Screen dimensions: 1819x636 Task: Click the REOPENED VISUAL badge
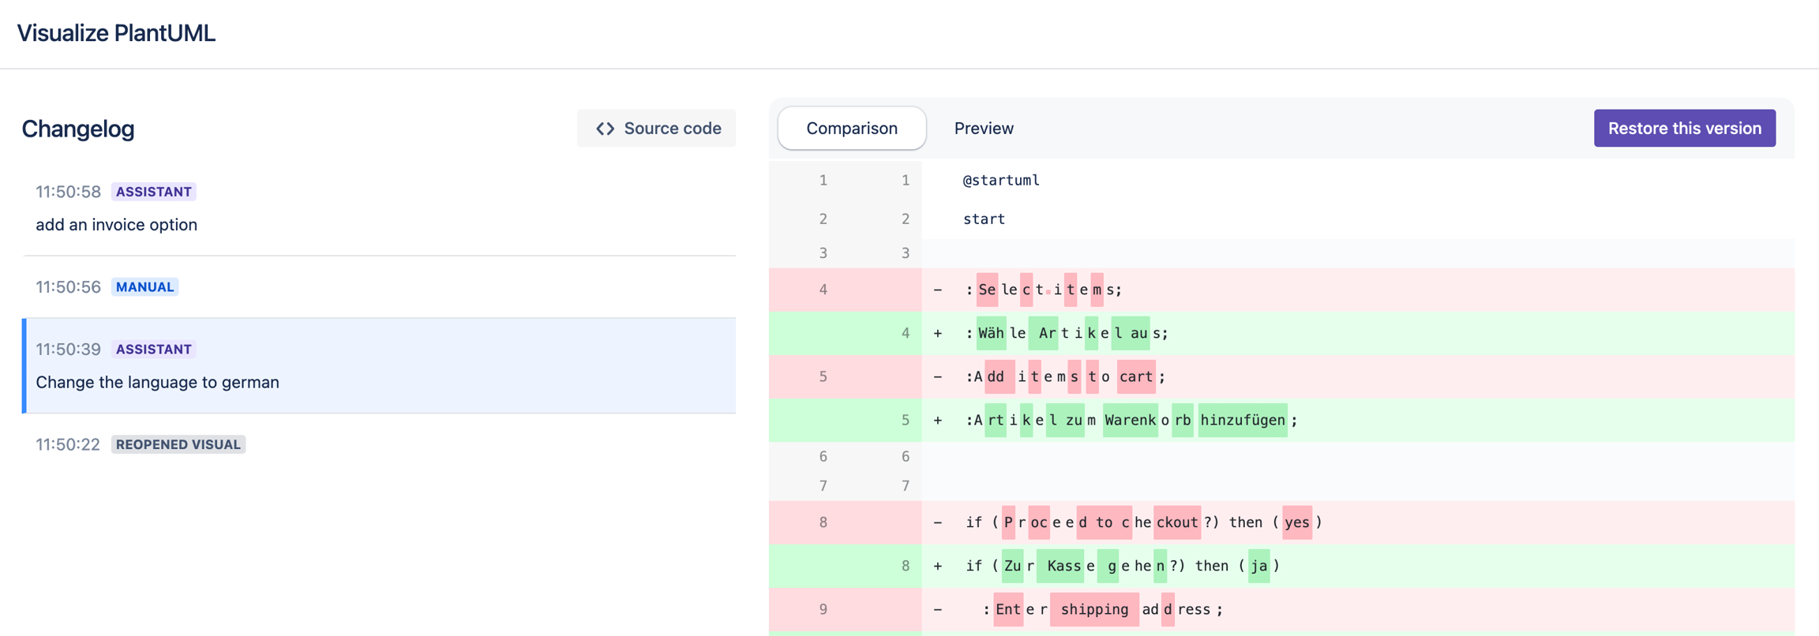coord(178,444)
